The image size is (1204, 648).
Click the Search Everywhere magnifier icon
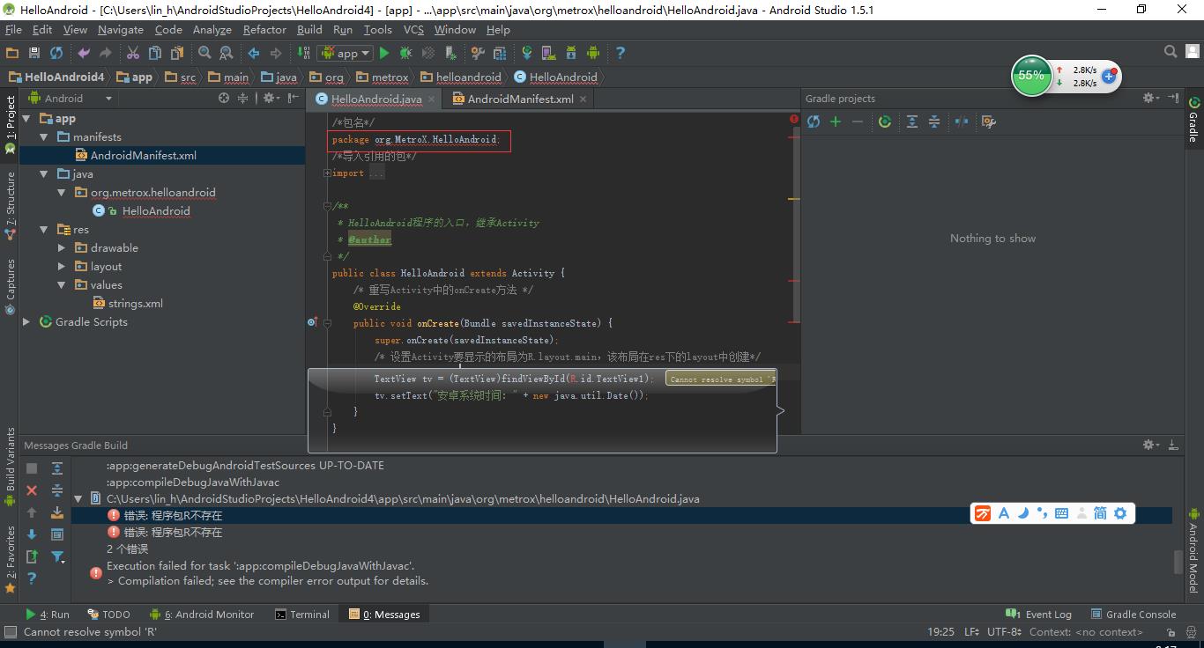pyautogui.click(x=1171, y=52)
